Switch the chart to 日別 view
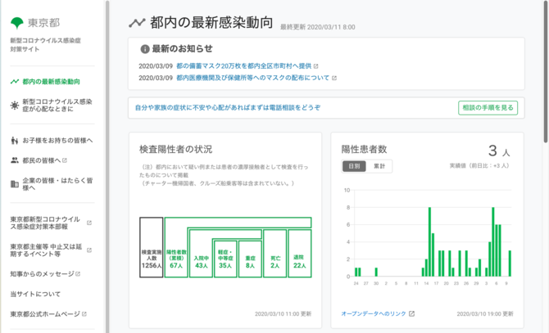This screenshot has width=549, height=333. pyautogui.click(x=354, y=166)
